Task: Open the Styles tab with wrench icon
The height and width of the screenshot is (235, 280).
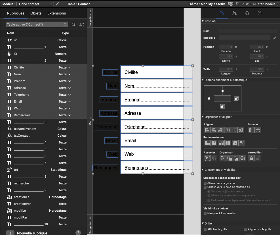Action: (x=234, y=13)
